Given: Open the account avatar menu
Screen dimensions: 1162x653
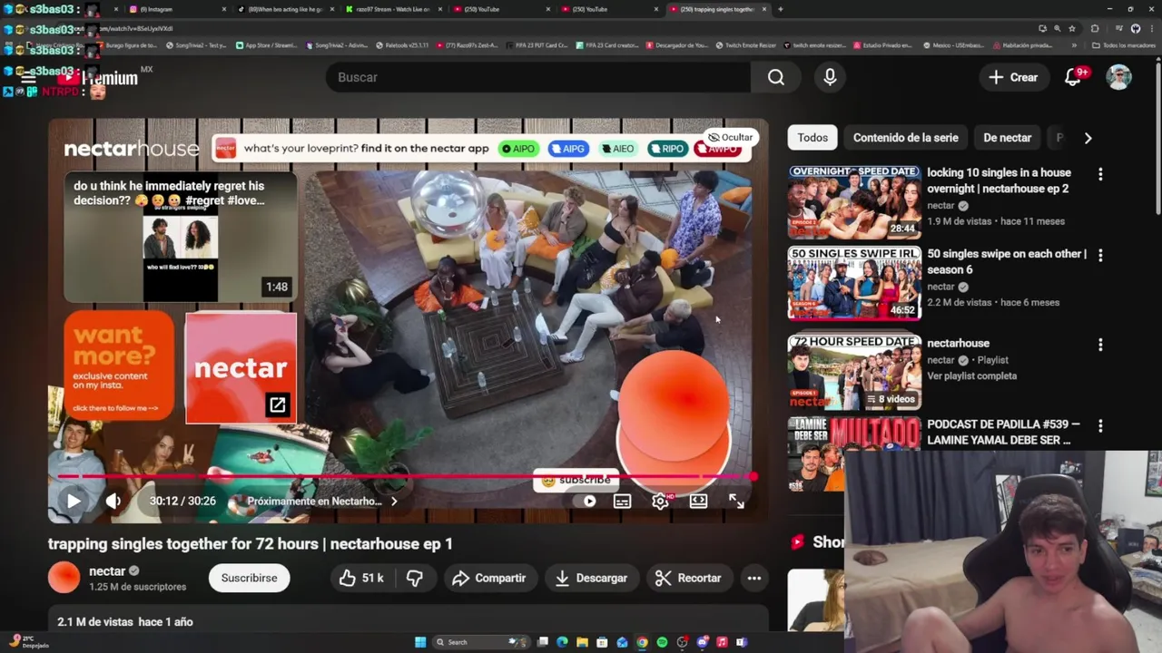Looking at the screenshot, I should (1118, 77).
